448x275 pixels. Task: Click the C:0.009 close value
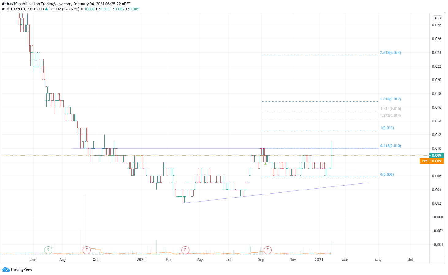pos(132,9)
